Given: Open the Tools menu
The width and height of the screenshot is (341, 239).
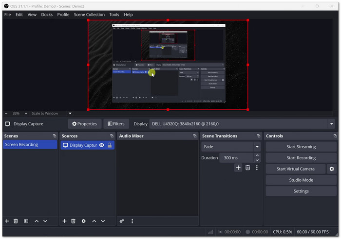Looking at the screenshot, I should pyautogui.click(x=114, y=15).
